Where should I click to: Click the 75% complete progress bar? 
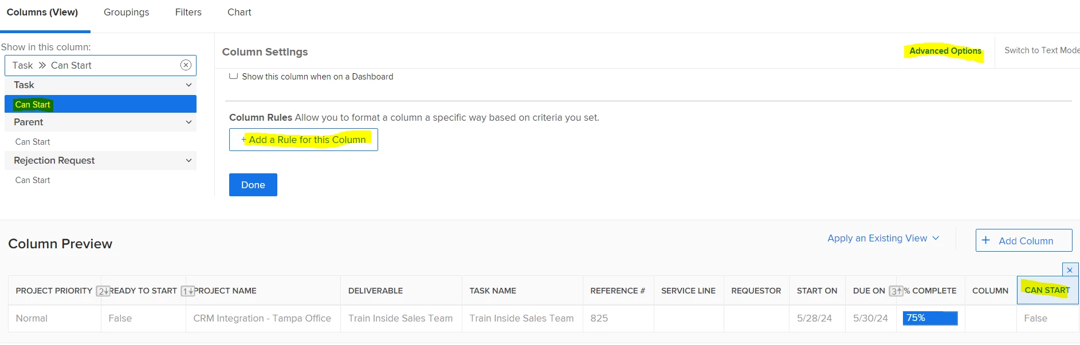click(930, 318)
